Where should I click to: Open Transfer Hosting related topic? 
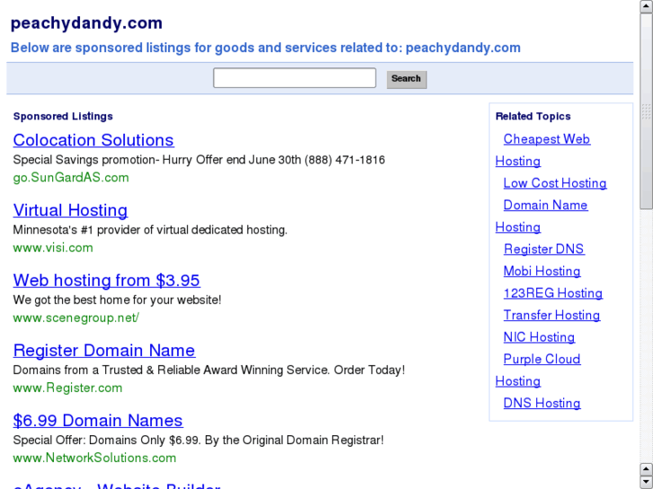[x=552, y=315]
